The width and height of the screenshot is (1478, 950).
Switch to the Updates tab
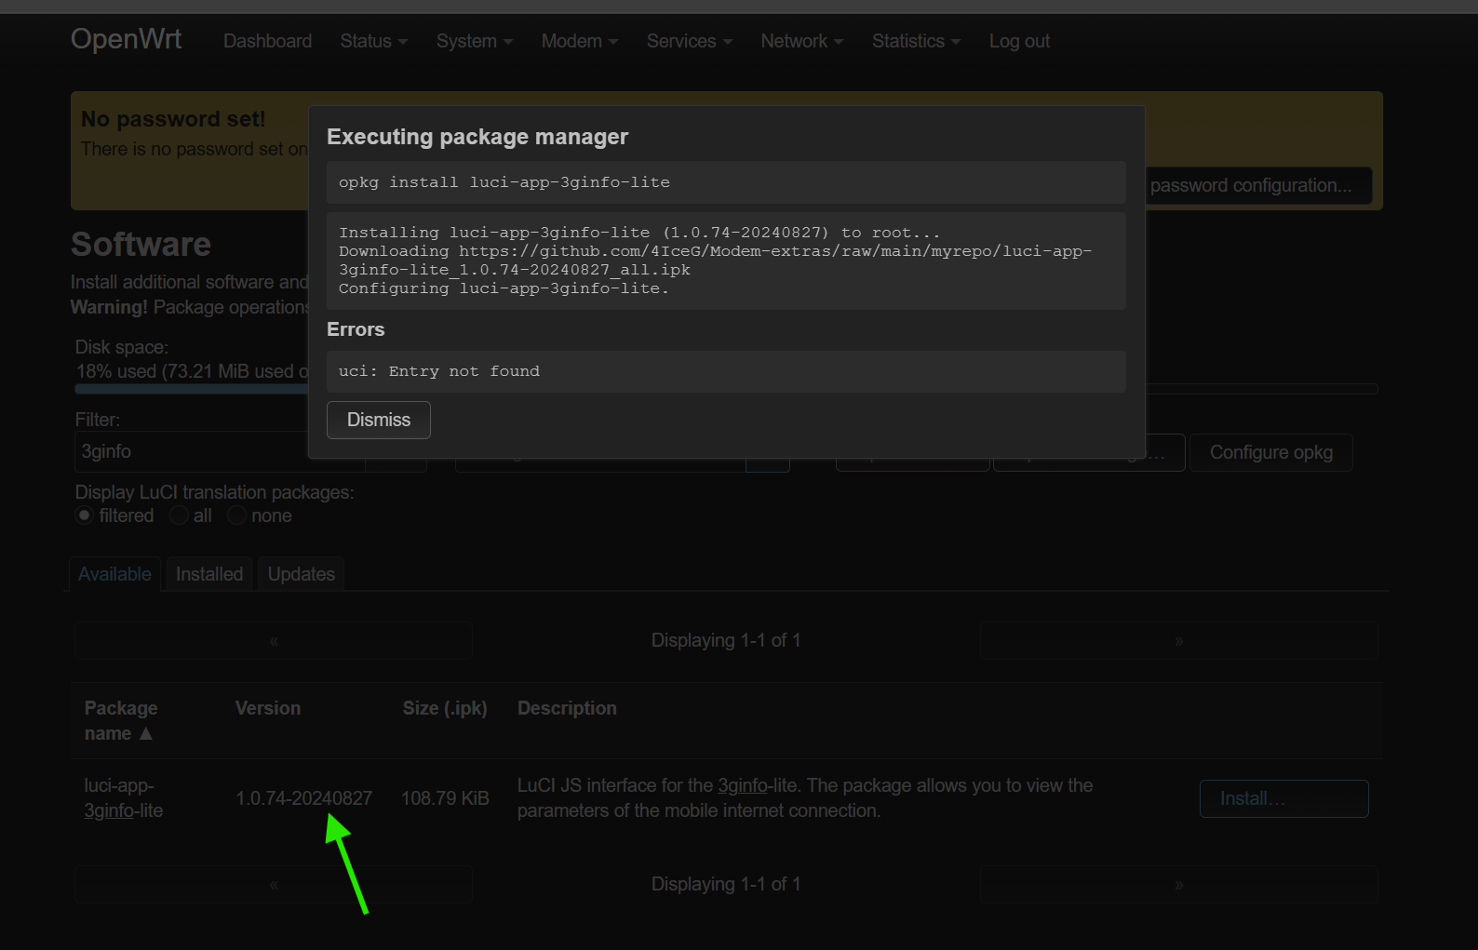(302, 574)
